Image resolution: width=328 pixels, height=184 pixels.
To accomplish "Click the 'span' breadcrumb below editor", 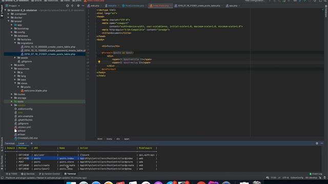I will tap(127, 139).
